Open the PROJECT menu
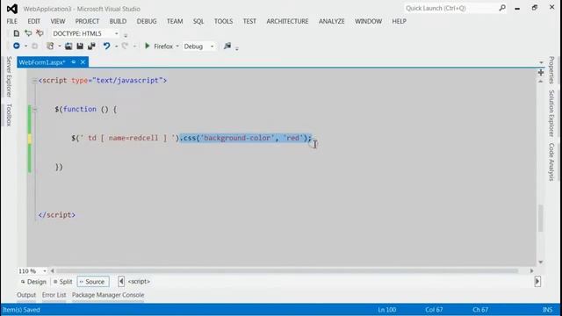The image size is (562, 316). point(87,21)
